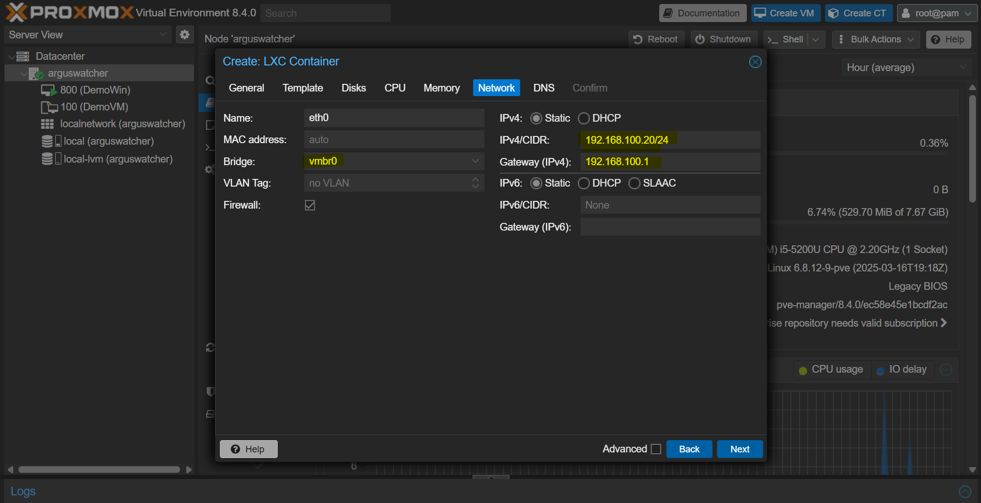
Task: Open Server View settings gear
Action: [x=185, y=35]
